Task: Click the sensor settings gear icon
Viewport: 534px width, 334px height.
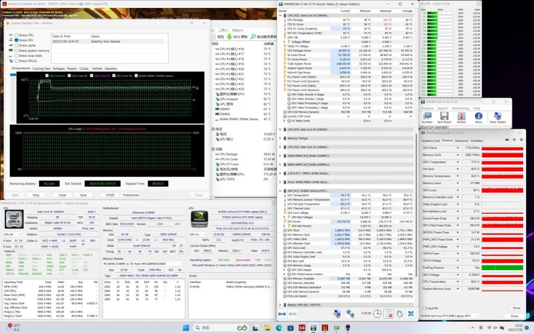Action: coord(400,314)
